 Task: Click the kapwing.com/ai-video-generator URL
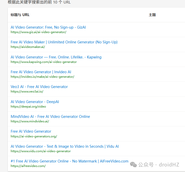coord(44,62)
